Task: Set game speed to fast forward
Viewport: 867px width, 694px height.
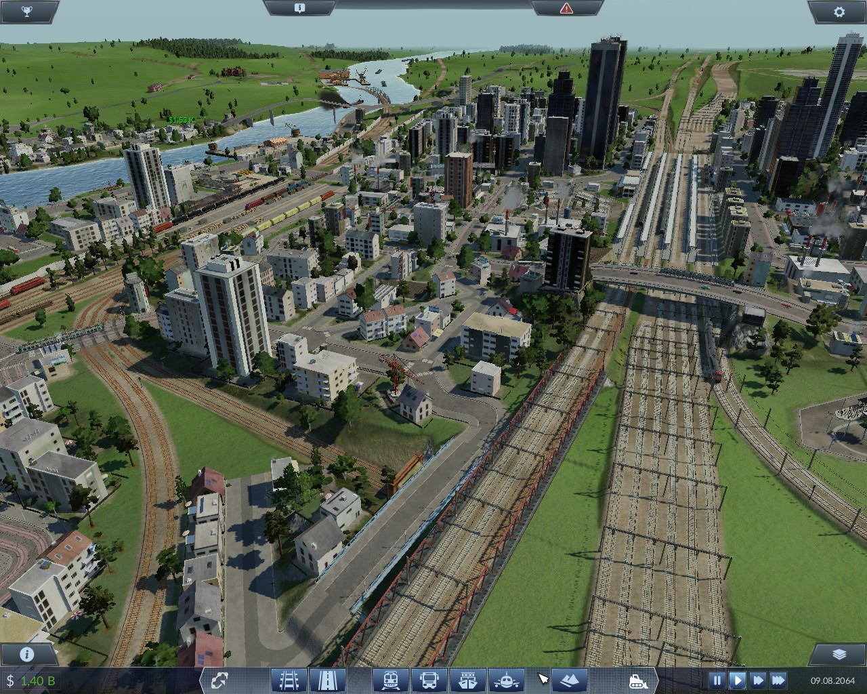Action: coord(758,680)
